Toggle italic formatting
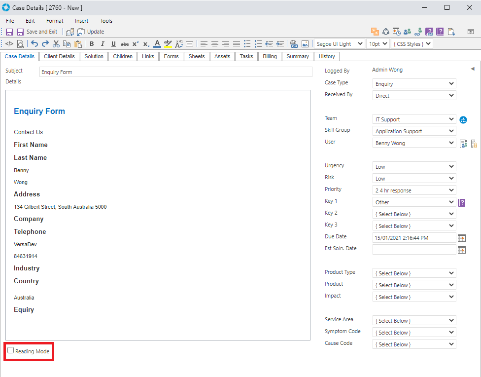 click(103, 44)
